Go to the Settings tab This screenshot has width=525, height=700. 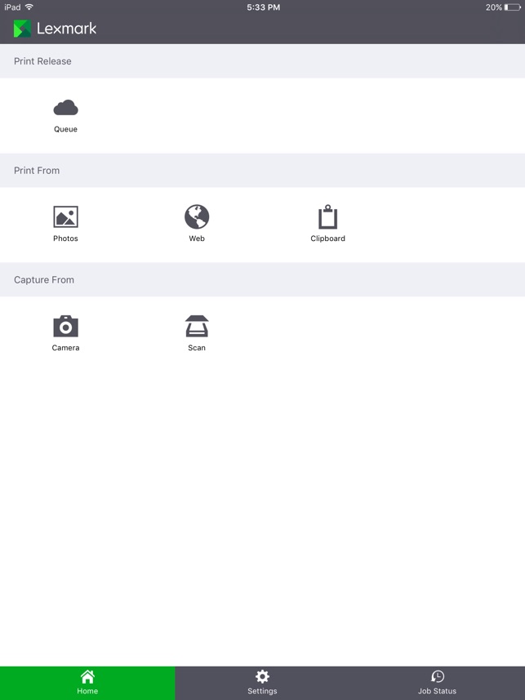click(x=262, y=683)
